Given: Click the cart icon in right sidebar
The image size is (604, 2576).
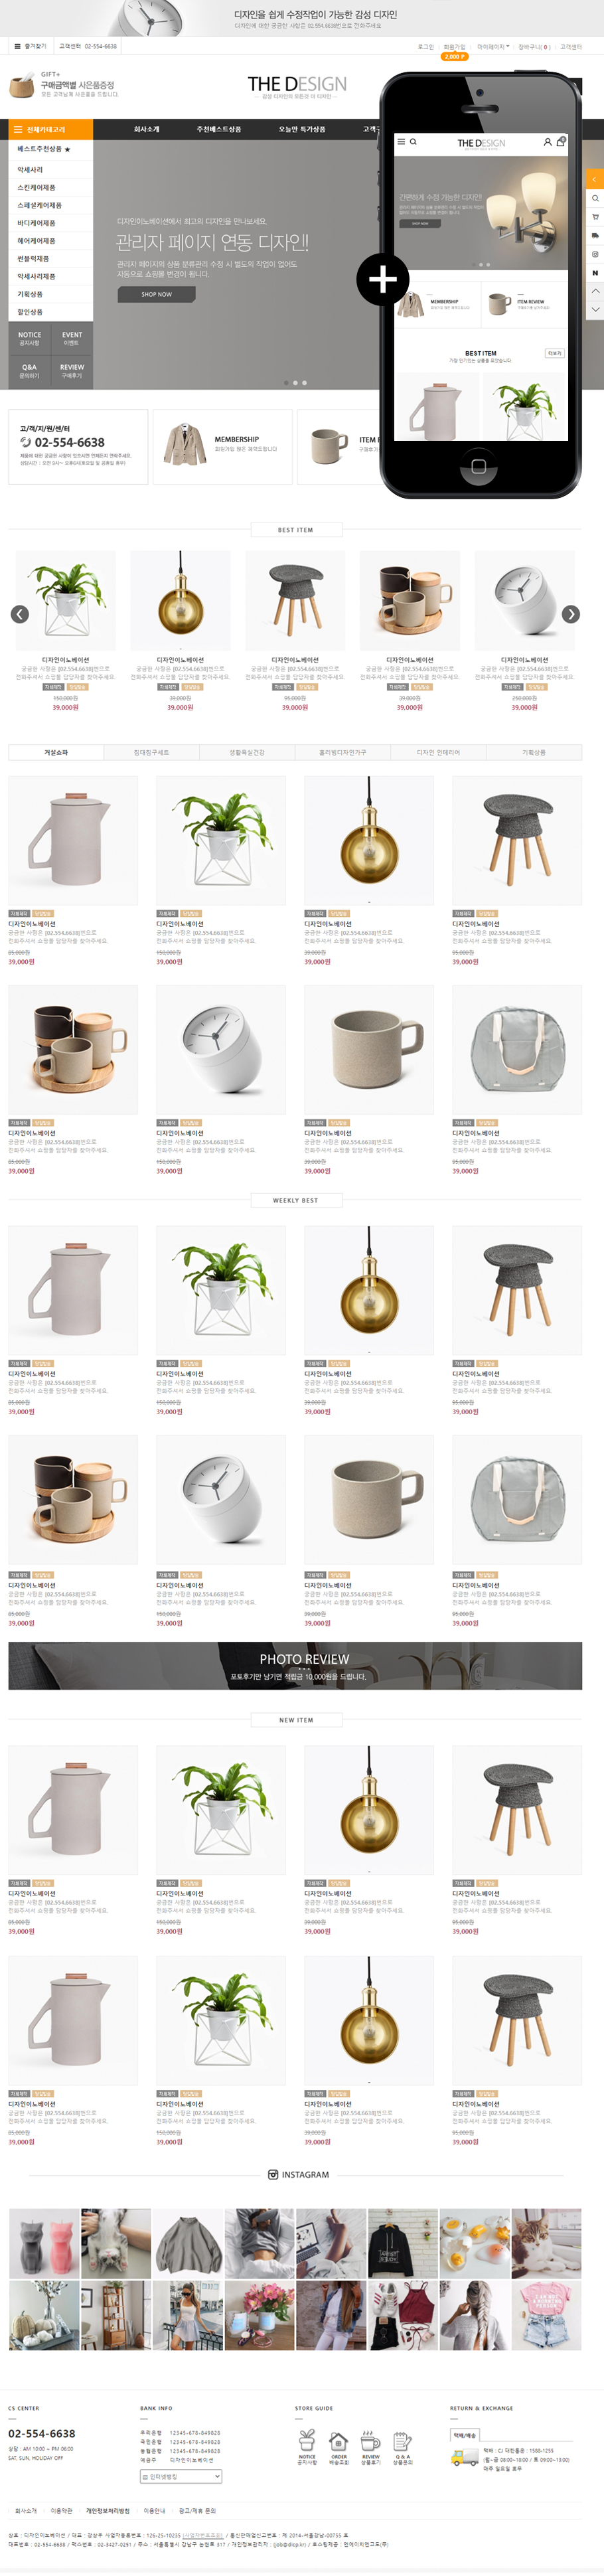Looking at the screenshot, I should click(595, 217).
